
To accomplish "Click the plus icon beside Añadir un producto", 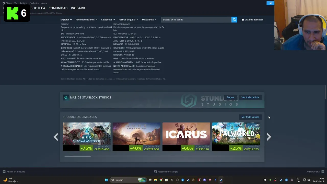I will coord(4,172).
